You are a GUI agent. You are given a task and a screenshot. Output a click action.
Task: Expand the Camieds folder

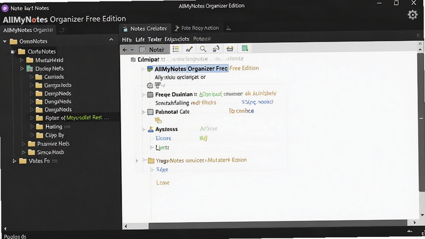point(32,77)
